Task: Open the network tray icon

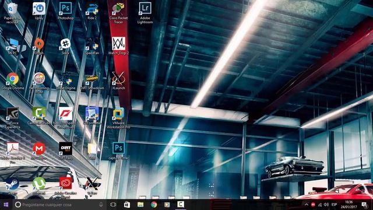Action: pyautogui.click(x=320, y=205)
